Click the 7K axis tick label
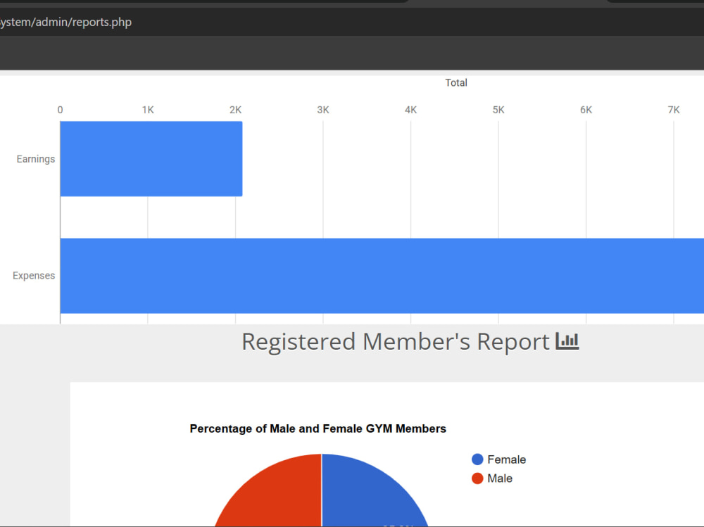Screen dimensions: 704x527 tap(674, 110)
